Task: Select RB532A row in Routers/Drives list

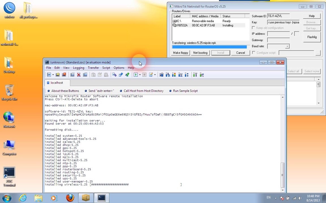Action: pyautogui.click(x=209, y=25)
